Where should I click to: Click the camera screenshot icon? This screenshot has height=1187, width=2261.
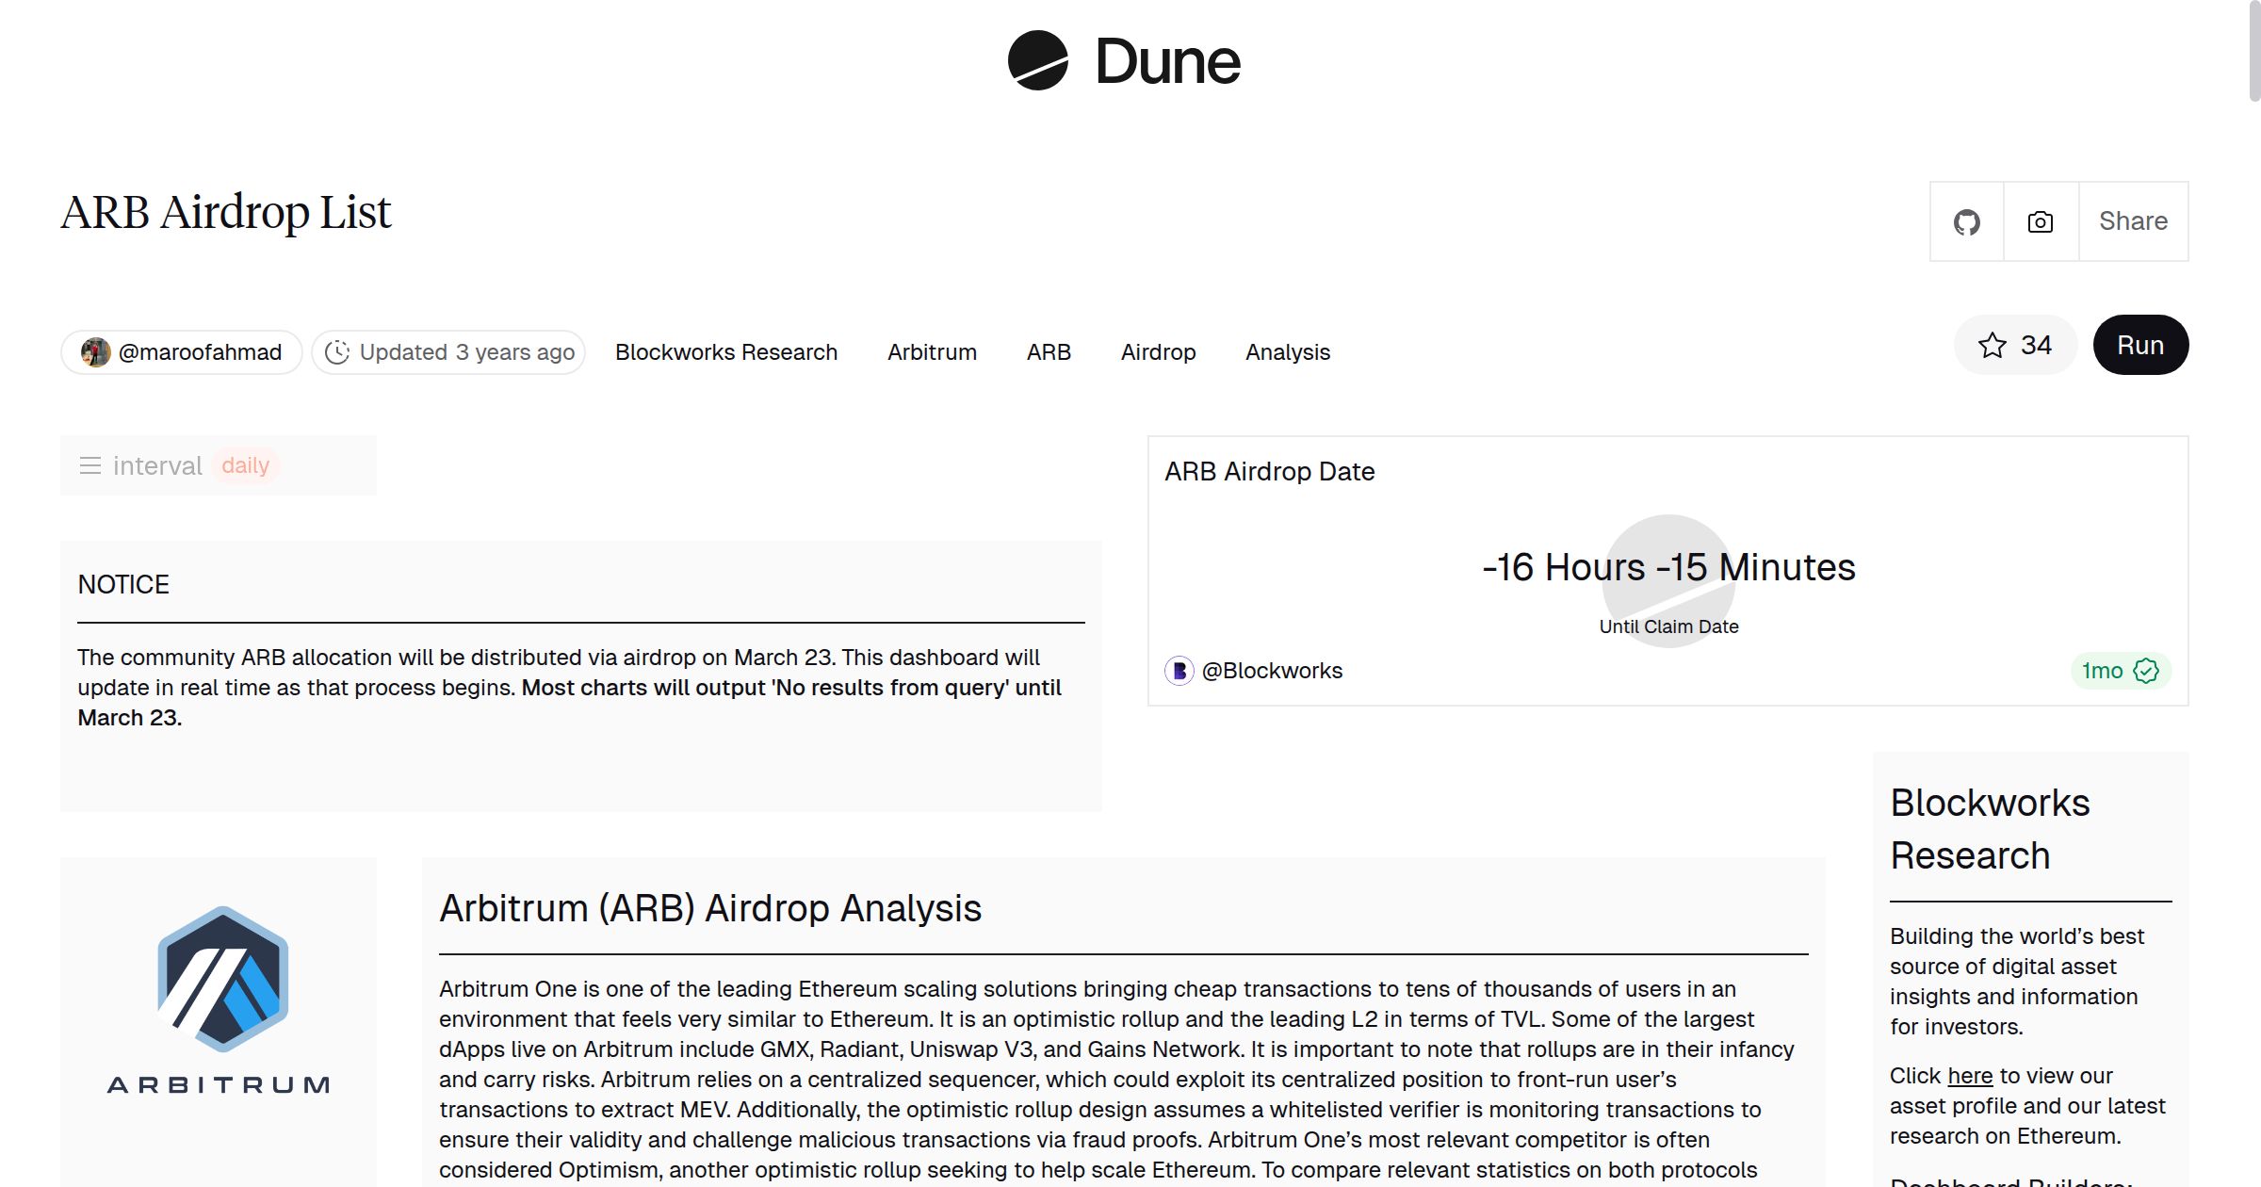tap(2039, 221)
